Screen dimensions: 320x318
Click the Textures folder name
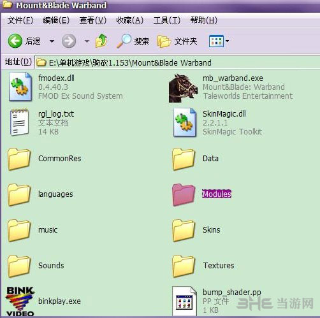tap(219, 266)
